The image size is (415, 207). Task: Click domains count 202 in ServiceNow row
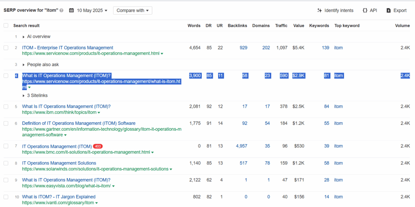coord(266,48)
